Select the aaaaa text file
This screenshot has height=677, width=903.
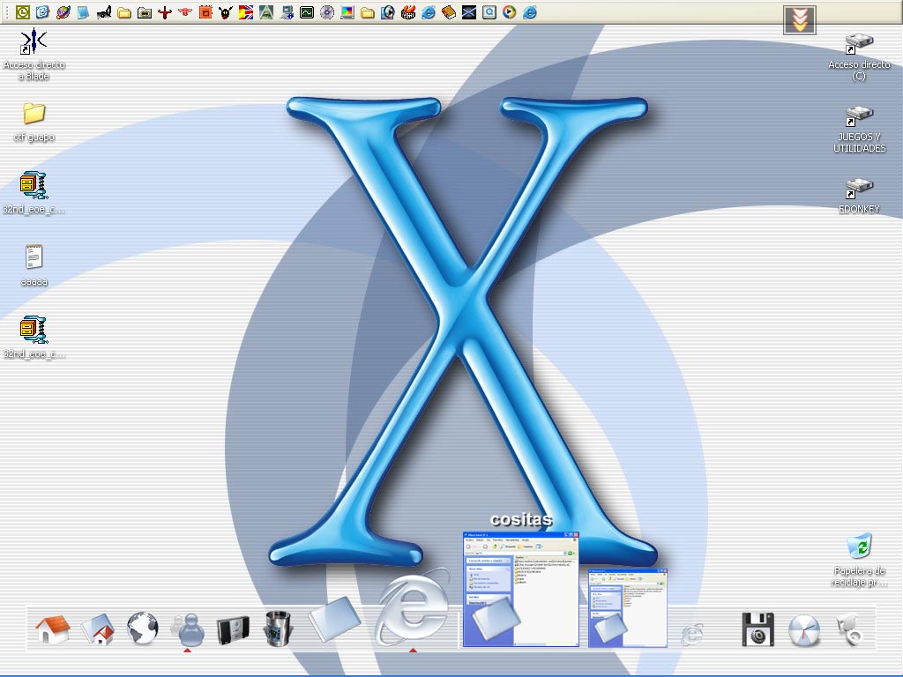click(34, 257)
